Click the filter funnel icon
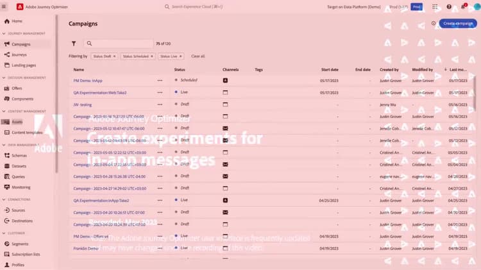The width and height of the screenshot is (481, 270). pos(74,44)
